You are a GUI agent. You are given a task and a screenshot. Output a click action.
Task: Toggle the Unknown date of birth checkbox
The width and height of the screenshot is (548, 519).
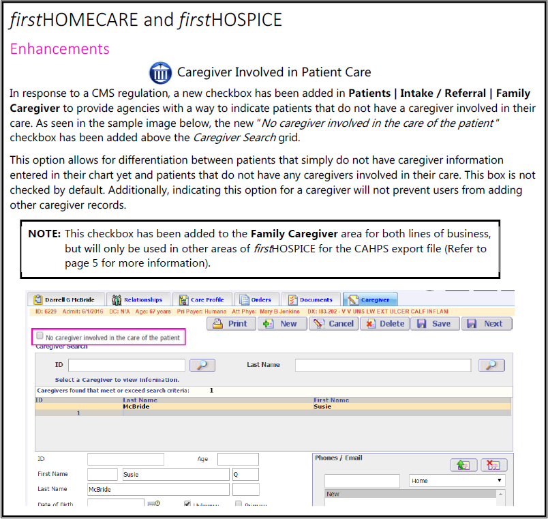coord(187,505)
